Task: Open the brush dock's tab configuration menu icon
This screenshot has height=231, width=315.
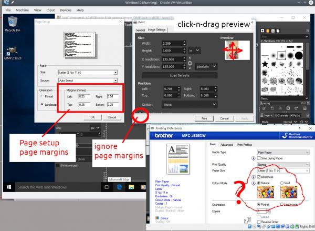Action: point(308,31)
